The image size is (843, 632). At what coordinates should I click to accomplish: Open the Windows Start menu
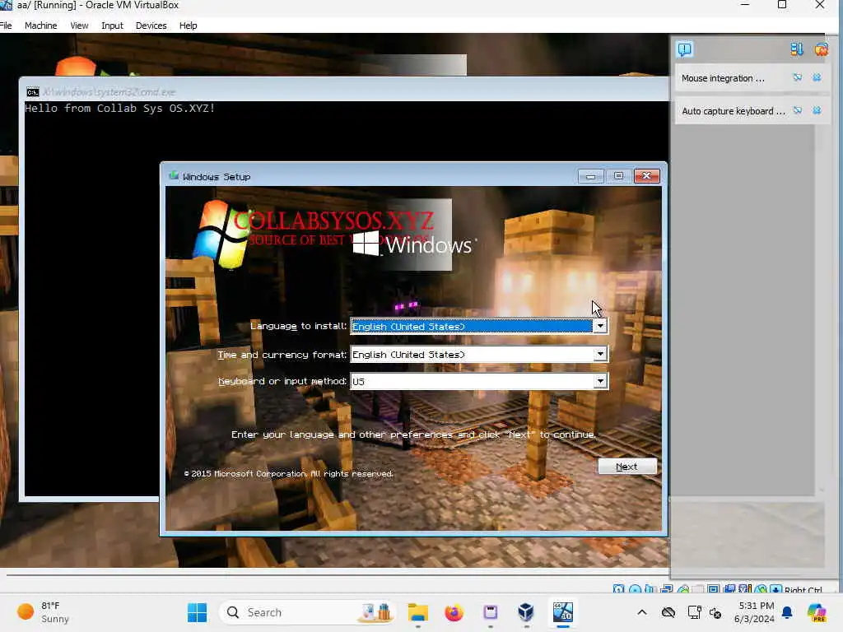coord(198,612)
